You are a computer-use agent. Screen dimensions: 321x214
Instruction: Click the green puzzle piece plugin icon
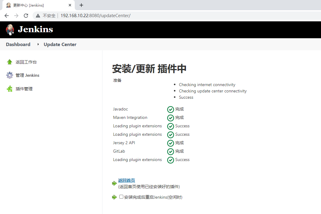(x=9, y=89)
